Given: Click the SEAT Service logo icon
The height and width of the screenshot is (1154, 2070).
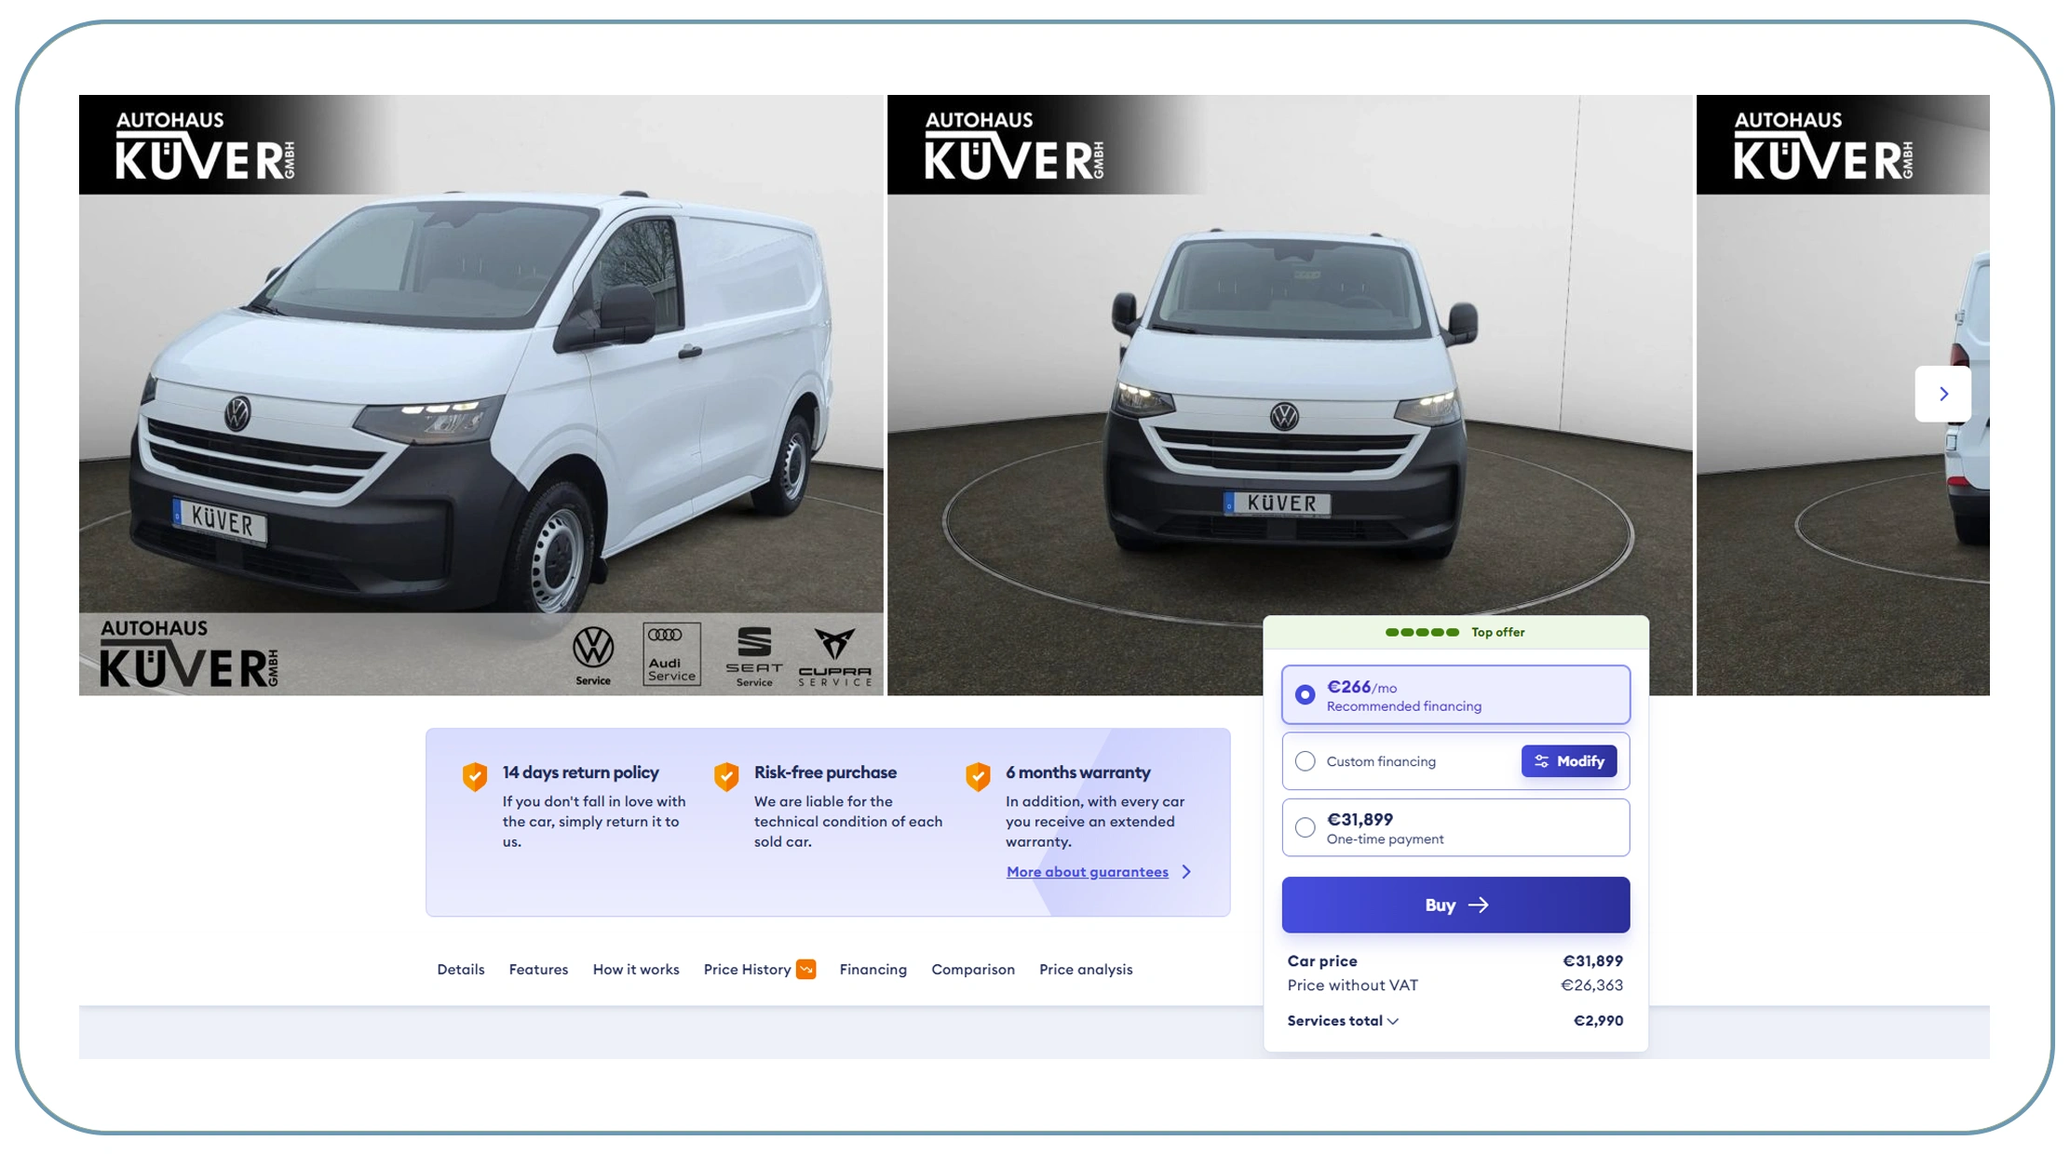Looking at the screenshot, I should pos(753,653).
